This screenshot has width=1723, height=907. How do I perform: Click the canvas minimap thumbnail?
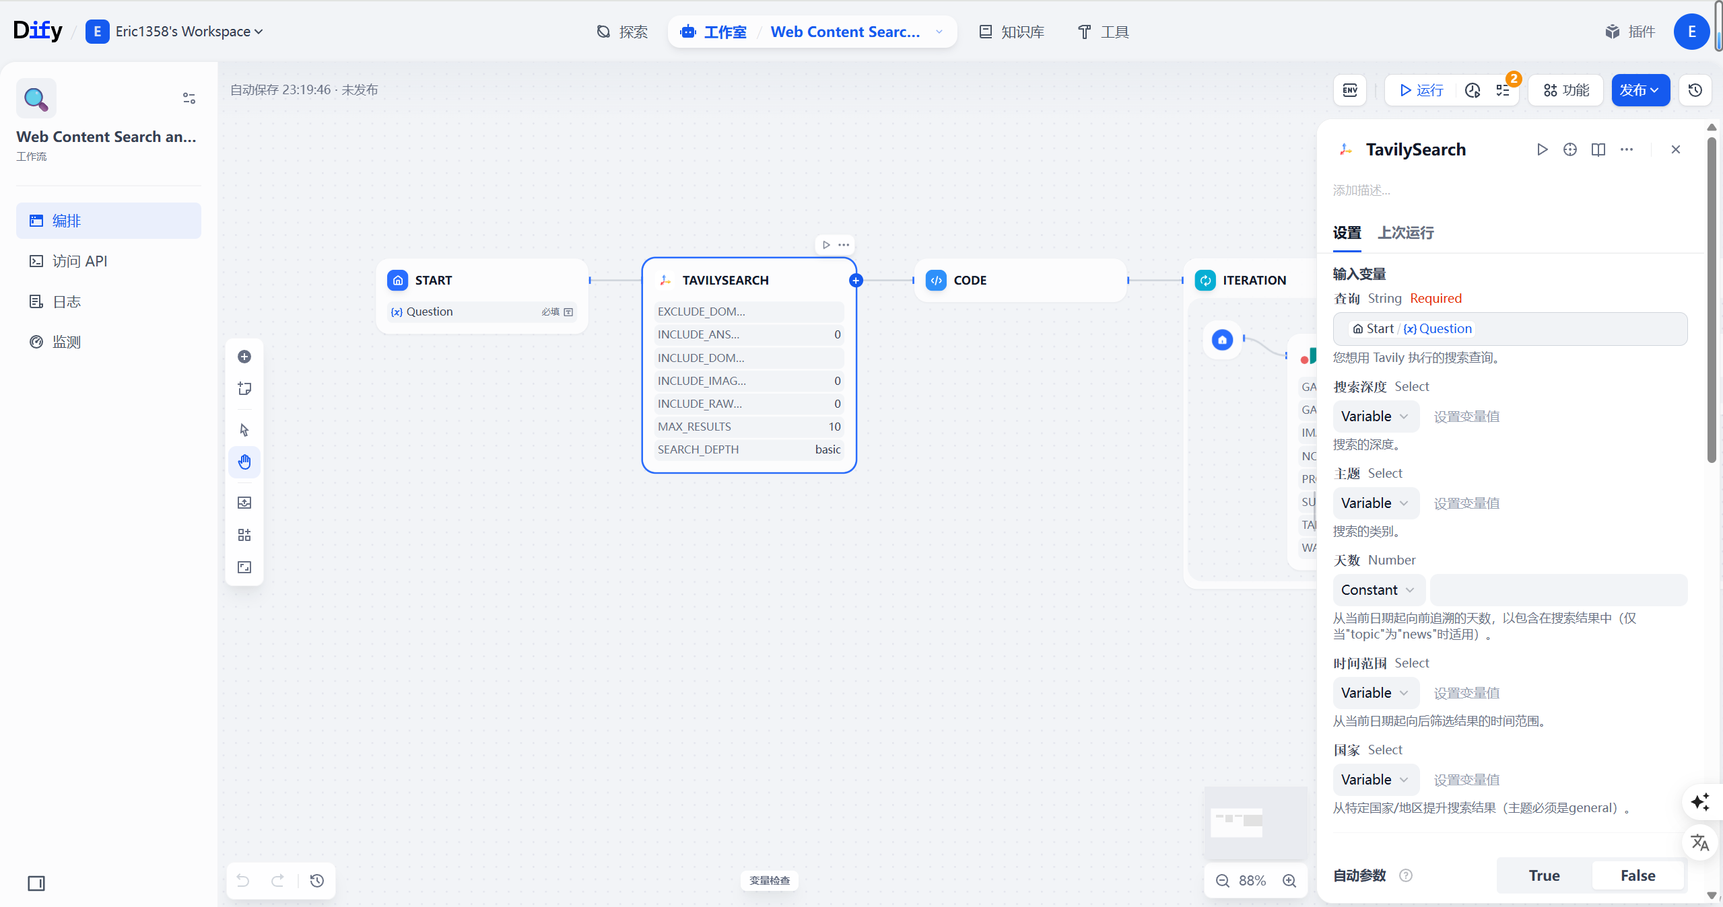(x=1255, y=822)
